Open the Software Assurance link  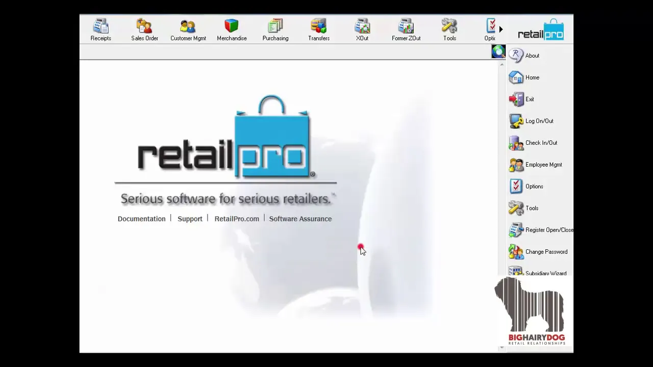[x=300, y=219]
